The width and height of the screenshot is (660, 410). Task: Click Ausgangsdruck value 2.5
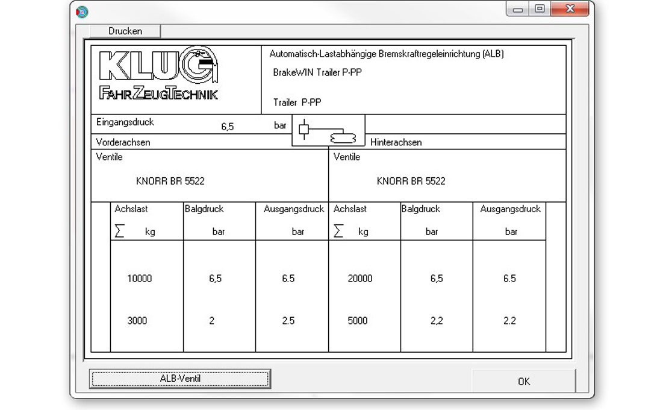point(288,321)
